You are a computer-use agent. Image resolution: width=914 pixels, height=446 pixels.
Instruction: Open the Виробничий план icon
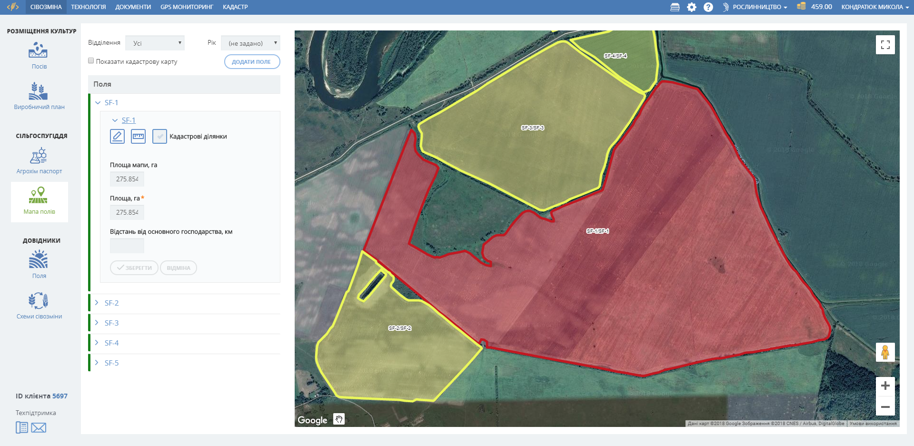tap(38, 91)
